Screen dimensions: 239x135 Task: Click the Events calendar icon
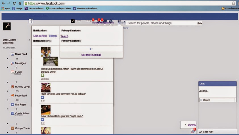pos(12,72)
